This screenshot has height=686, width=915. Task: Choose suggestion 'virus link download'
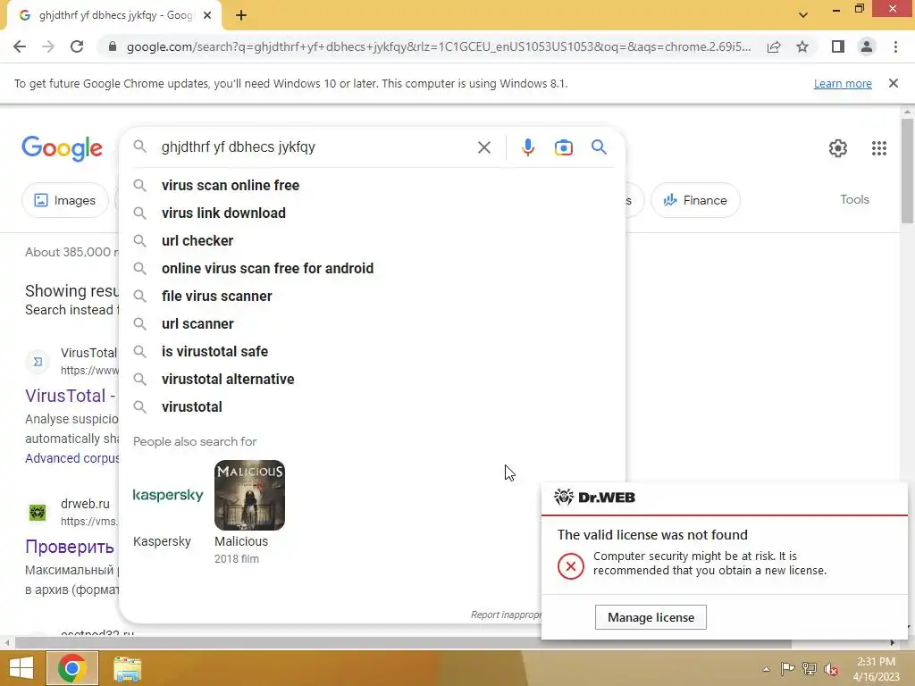coord(372,213)
